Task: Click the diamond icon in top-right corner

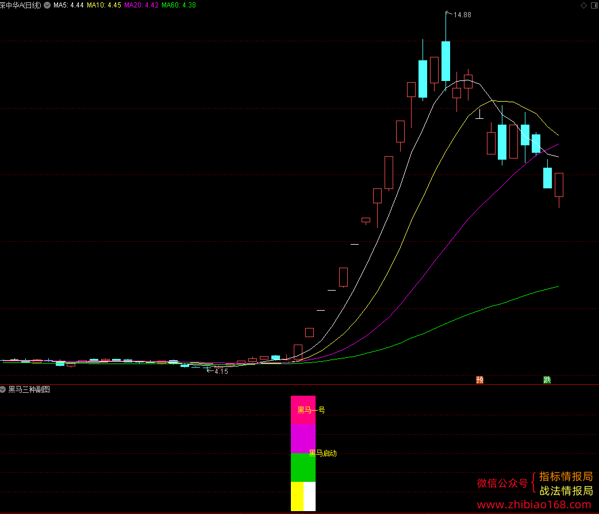Action: [x=583, y=5]
